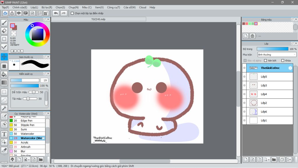Select the Acrylic brush
This screenshot has width=298, height=168.
coord(27,142)
